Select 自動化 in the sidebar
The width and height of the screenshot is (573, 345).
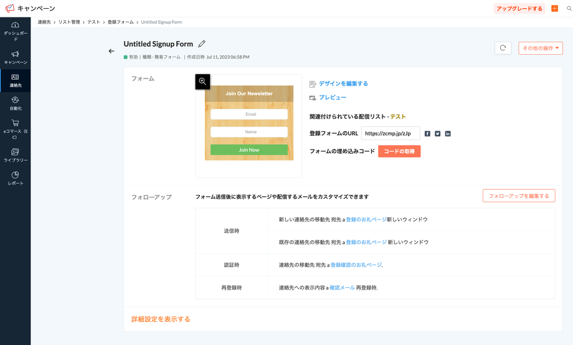15,103
